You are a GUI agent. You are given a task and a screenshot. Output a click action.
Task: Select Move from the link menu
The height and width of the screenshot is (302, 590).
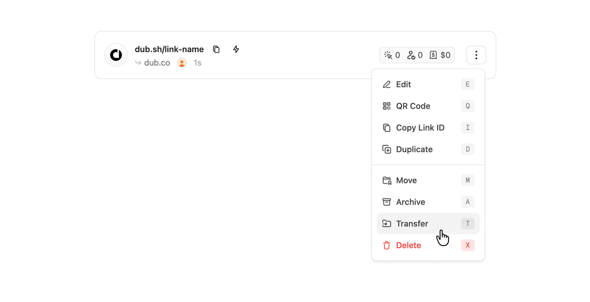coord(428,180)
